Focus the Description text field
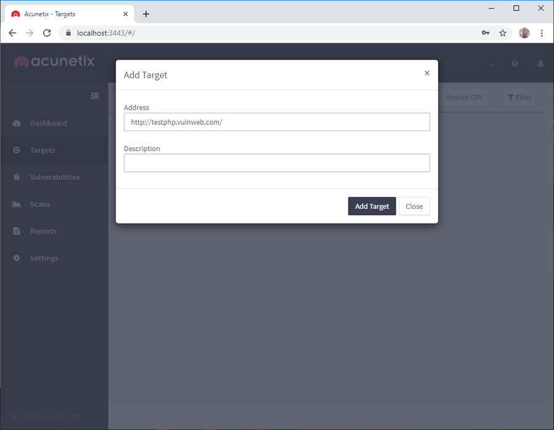The width and height of the screenshot is (554, 430). click(276, 163)
